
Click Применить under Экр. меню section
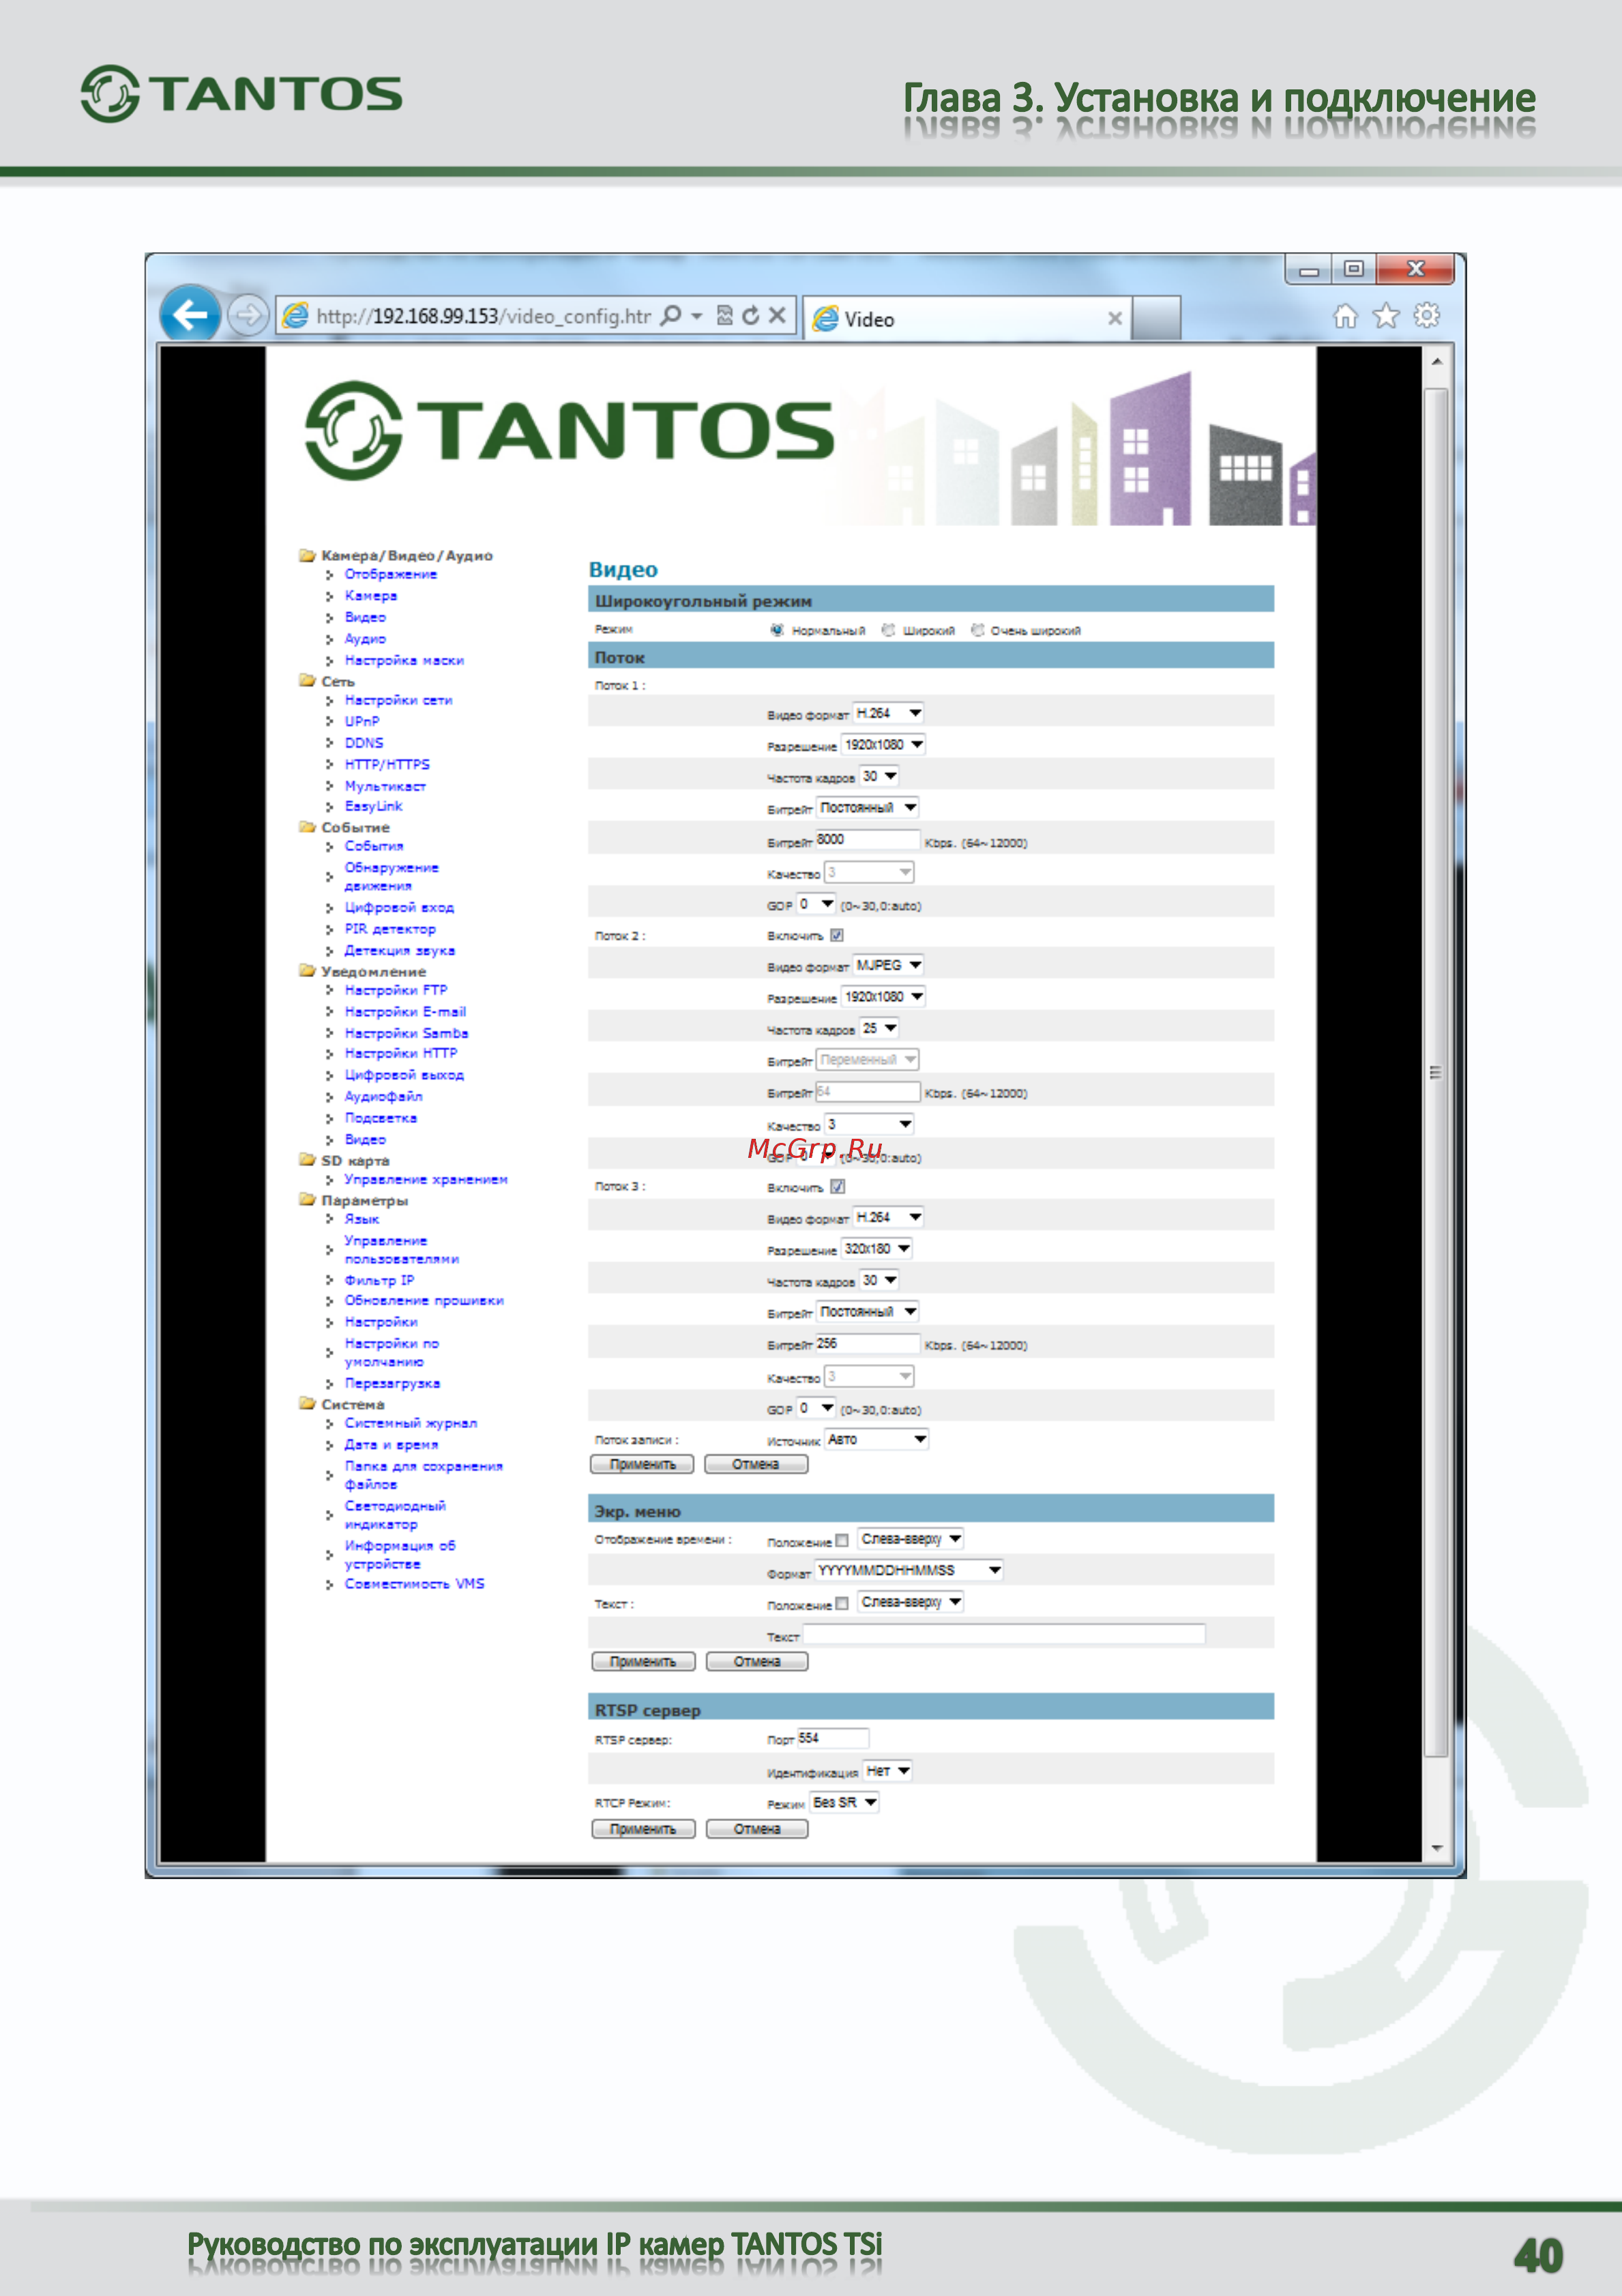point(643,1661)
